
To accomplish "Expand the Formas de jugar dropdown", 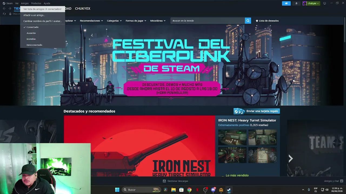I will pyautogui.click(x=136, y=21).
